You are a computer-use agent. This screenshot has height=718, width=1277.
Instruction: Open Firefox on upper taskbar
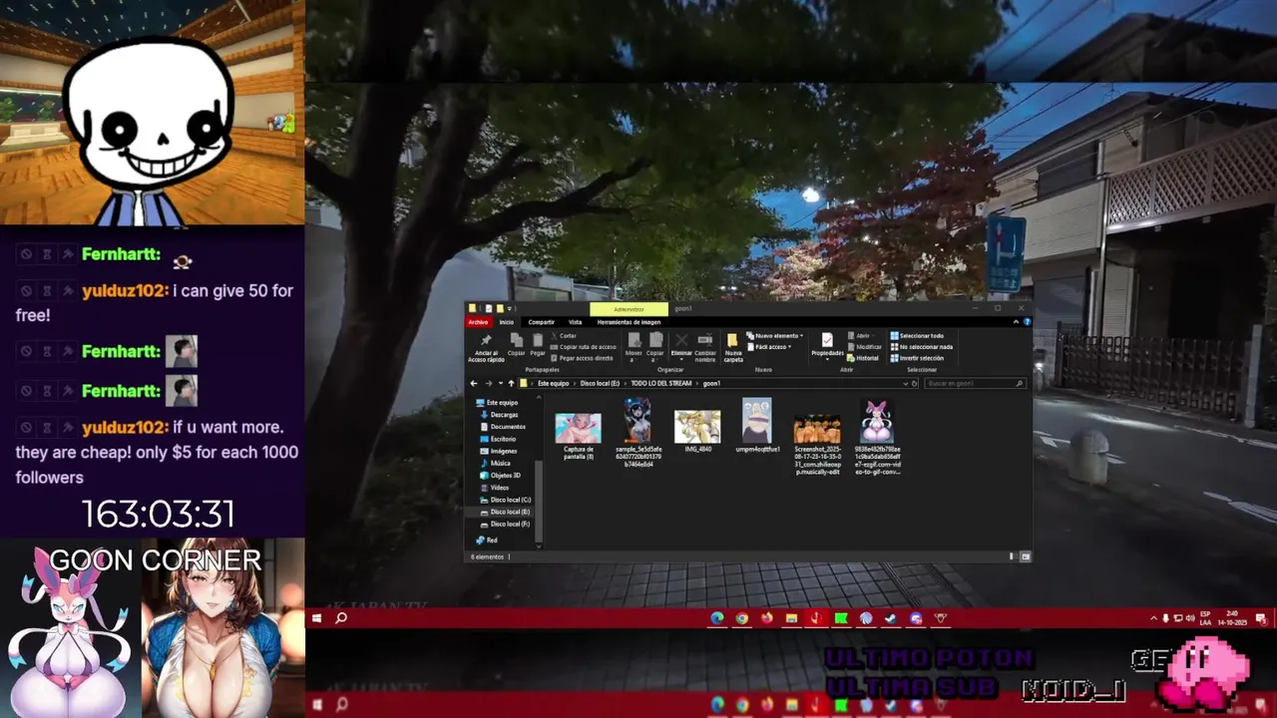click(766, 618)
